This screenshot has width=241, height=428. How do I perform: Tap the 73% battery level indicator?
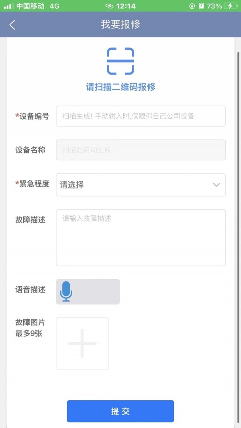click(214, 6)
